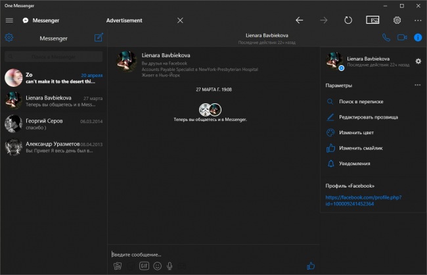Open the Александр Уразметов conversation
This screenshot has height=275, width=427.
tap(54, 147)
